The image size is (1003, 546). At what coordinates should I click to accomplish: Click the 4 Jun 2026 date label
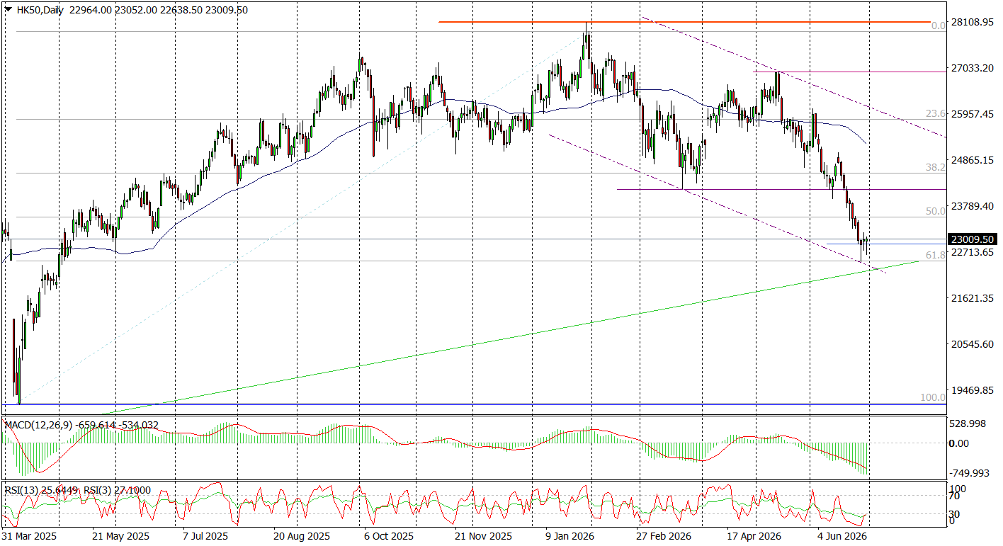(x=842, y=536)
